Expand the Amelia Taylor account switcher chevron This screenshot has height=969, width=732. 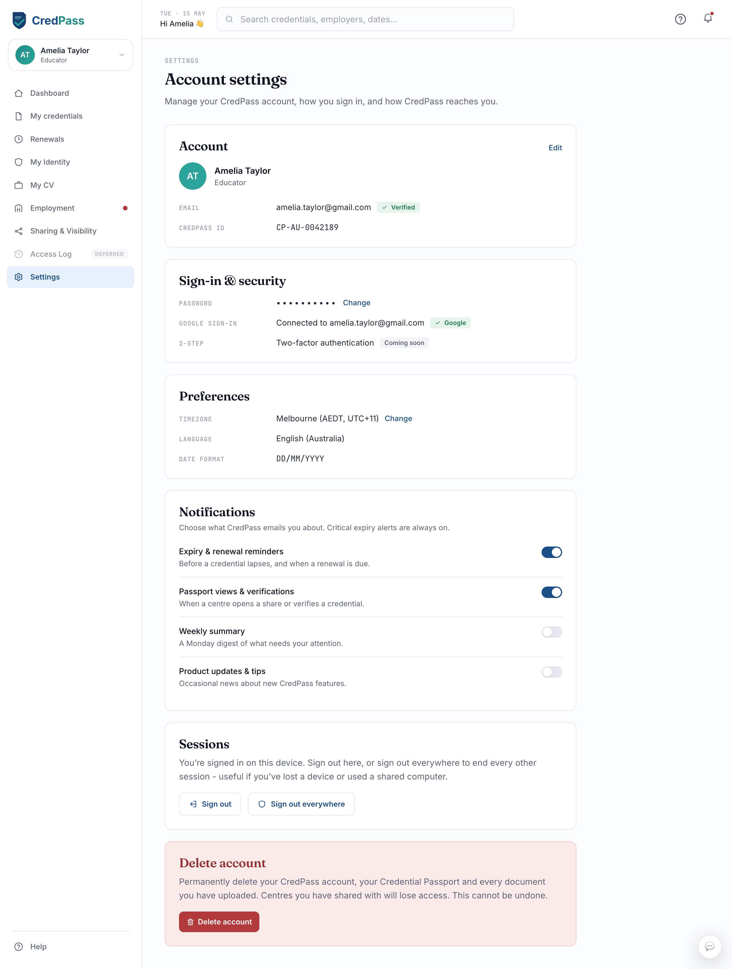coord(122,55)
